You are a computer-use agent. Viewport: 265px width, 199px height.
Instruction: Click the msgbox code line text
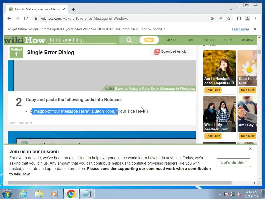pos(89,111)
